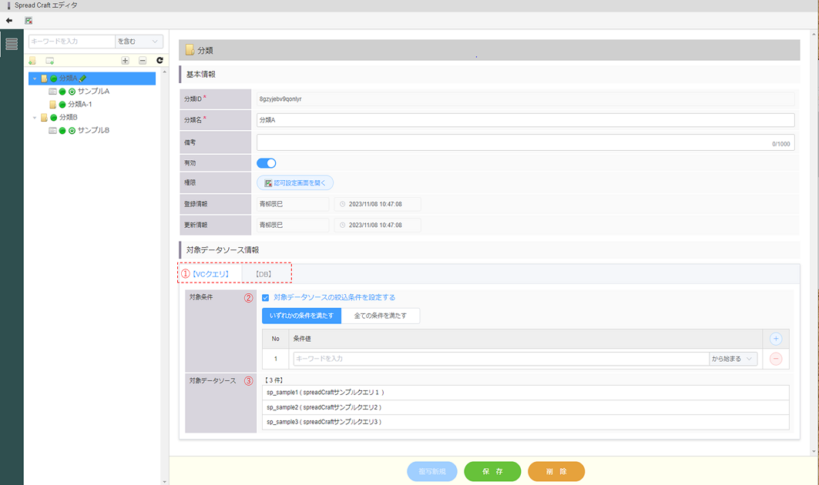Switch to the 【DB】 tab
Viewport: 819px width, 485px height.
pos(263,274)
